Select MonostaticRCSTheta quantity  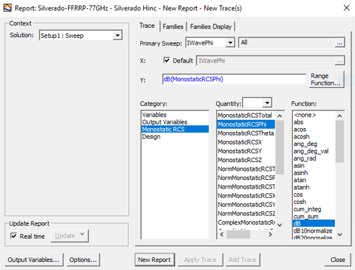(x=246, y=133)
